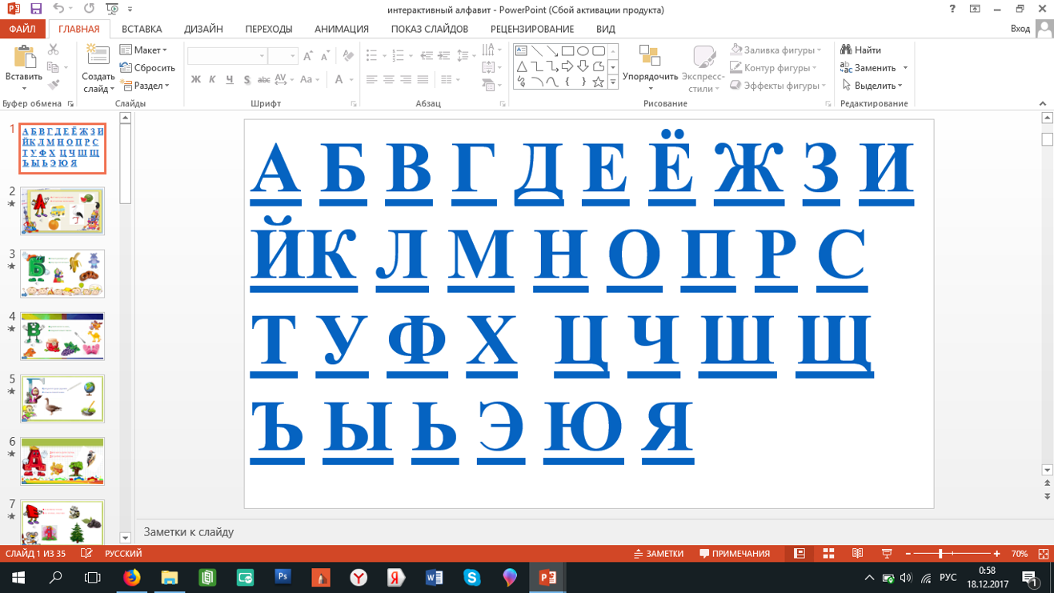
Task: Switch to Reading view in status bar
Action: click(857, 554)
